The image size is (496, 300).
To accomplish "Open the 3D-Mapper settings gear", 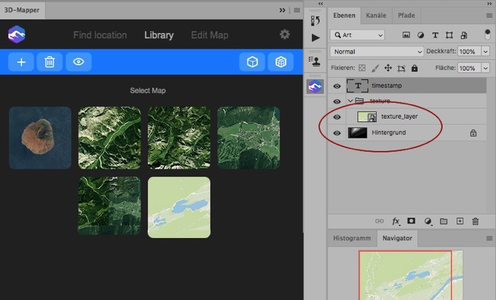I will click(285, 34).
